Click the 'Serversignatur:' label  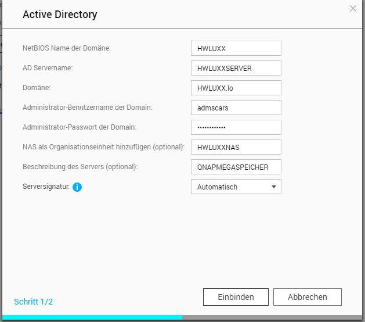click(x=46, y=187)
